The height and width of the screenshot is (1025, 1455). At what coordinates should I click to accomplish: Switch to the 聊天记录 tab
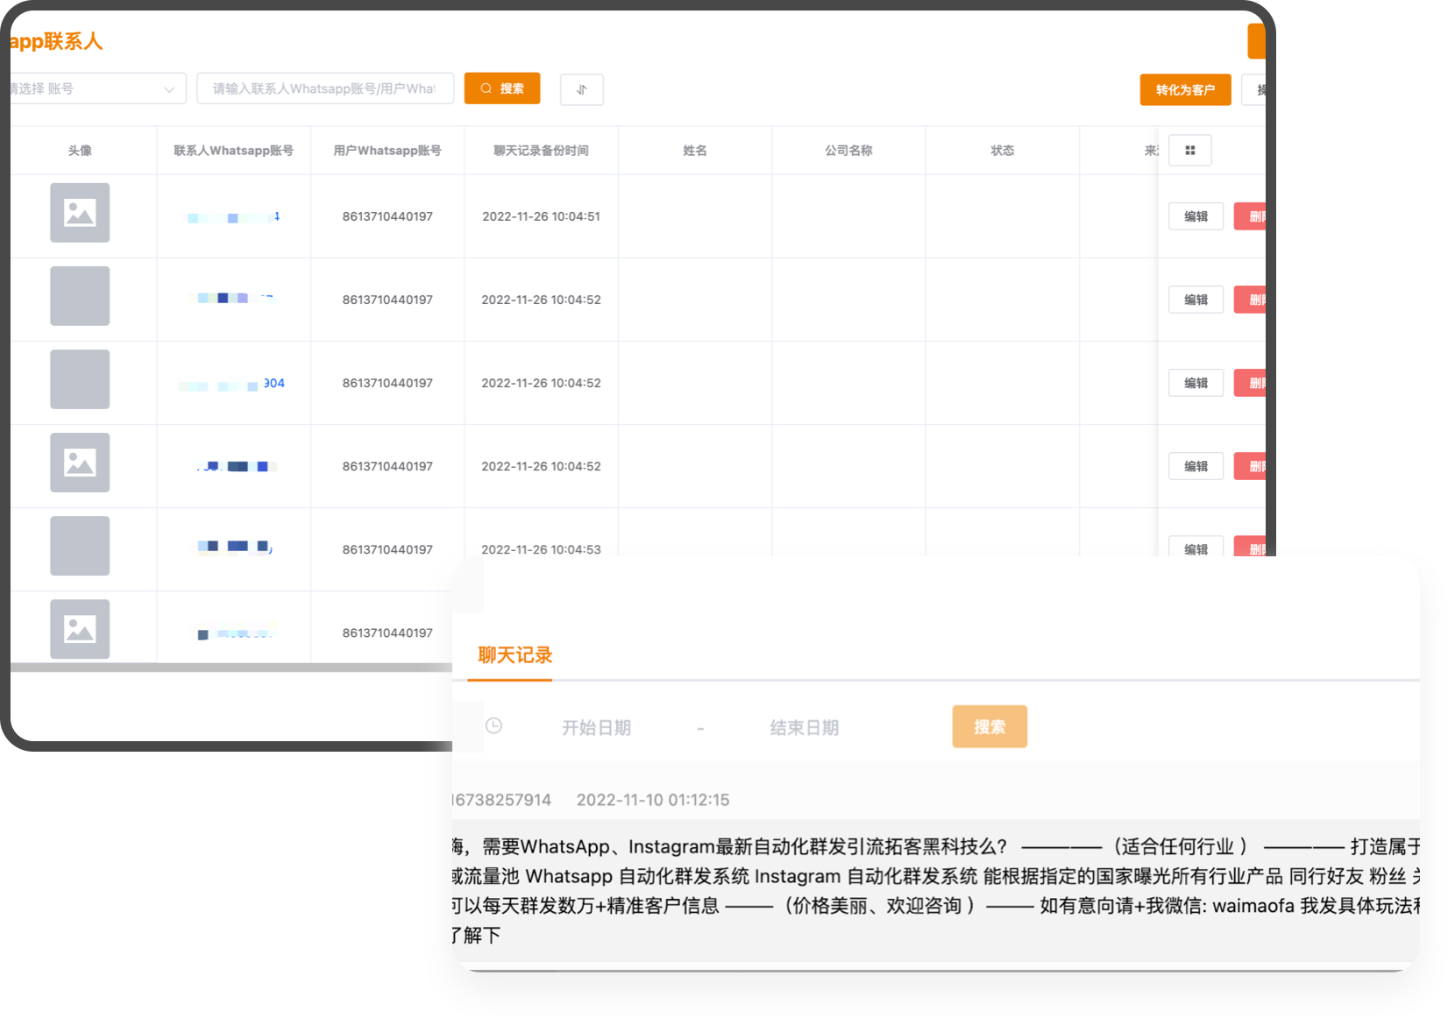(515, 655)
